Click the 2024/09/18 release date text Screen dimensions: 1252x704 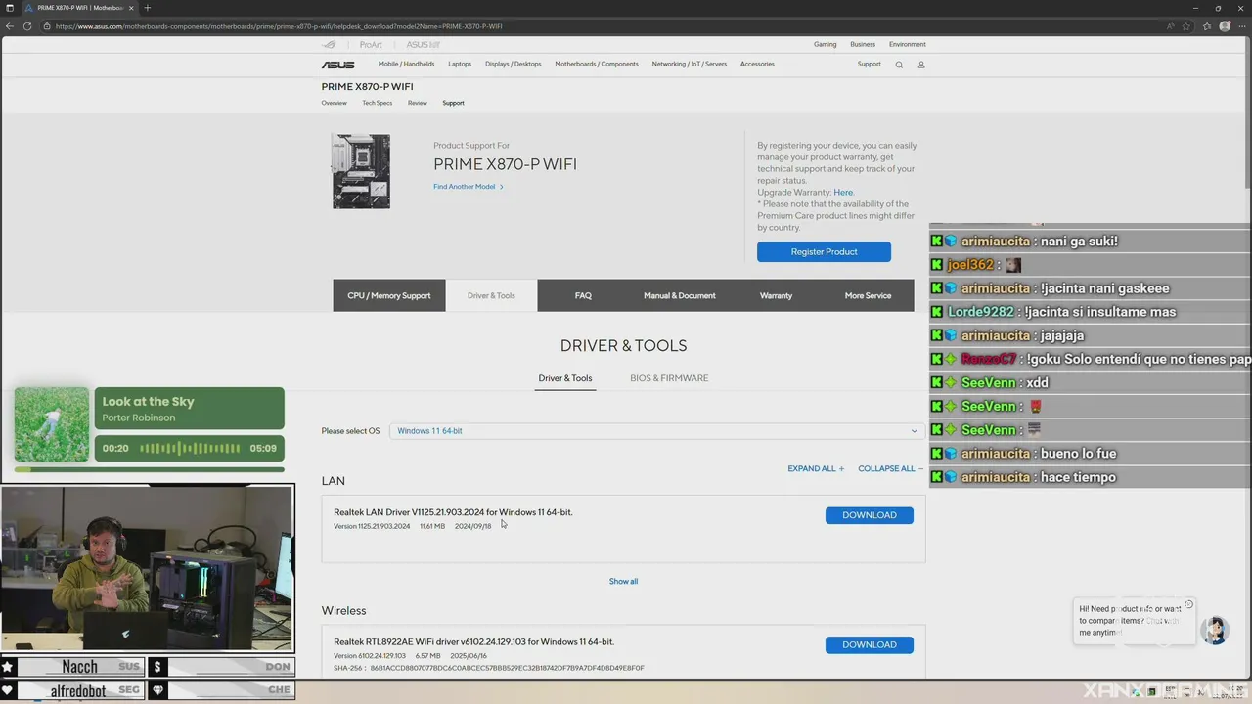[x=473, y=526]
